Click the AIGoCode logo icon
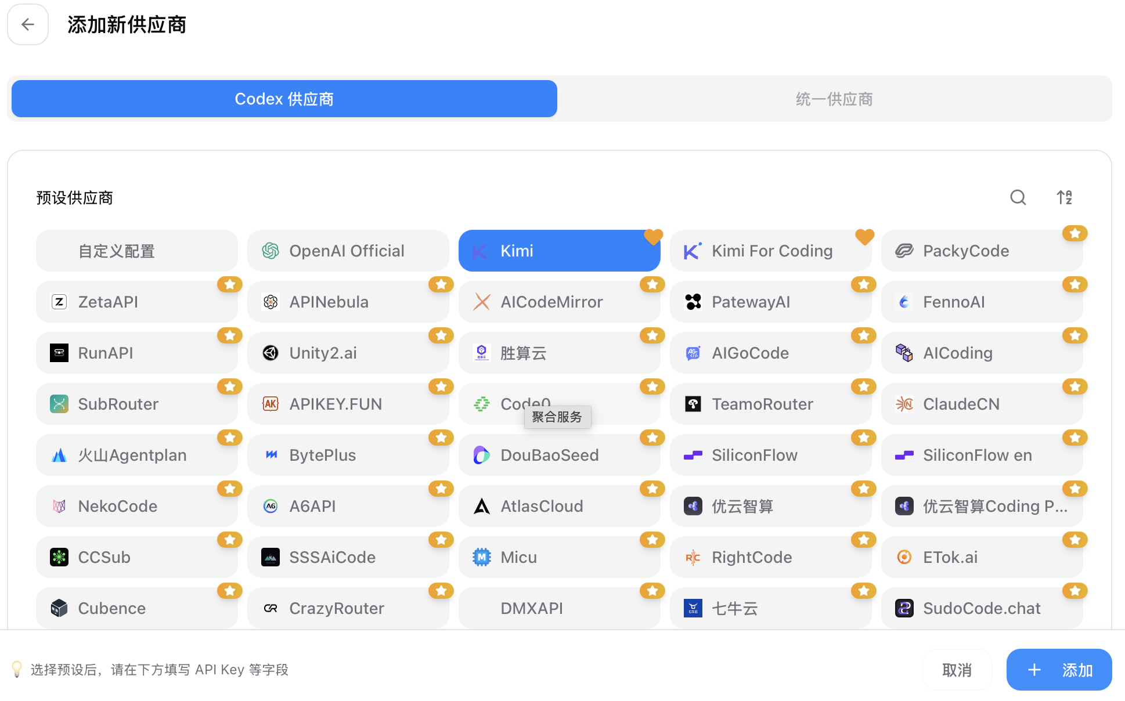The image size is (1125, 701). pyautogui.click(x=693, y=353)
